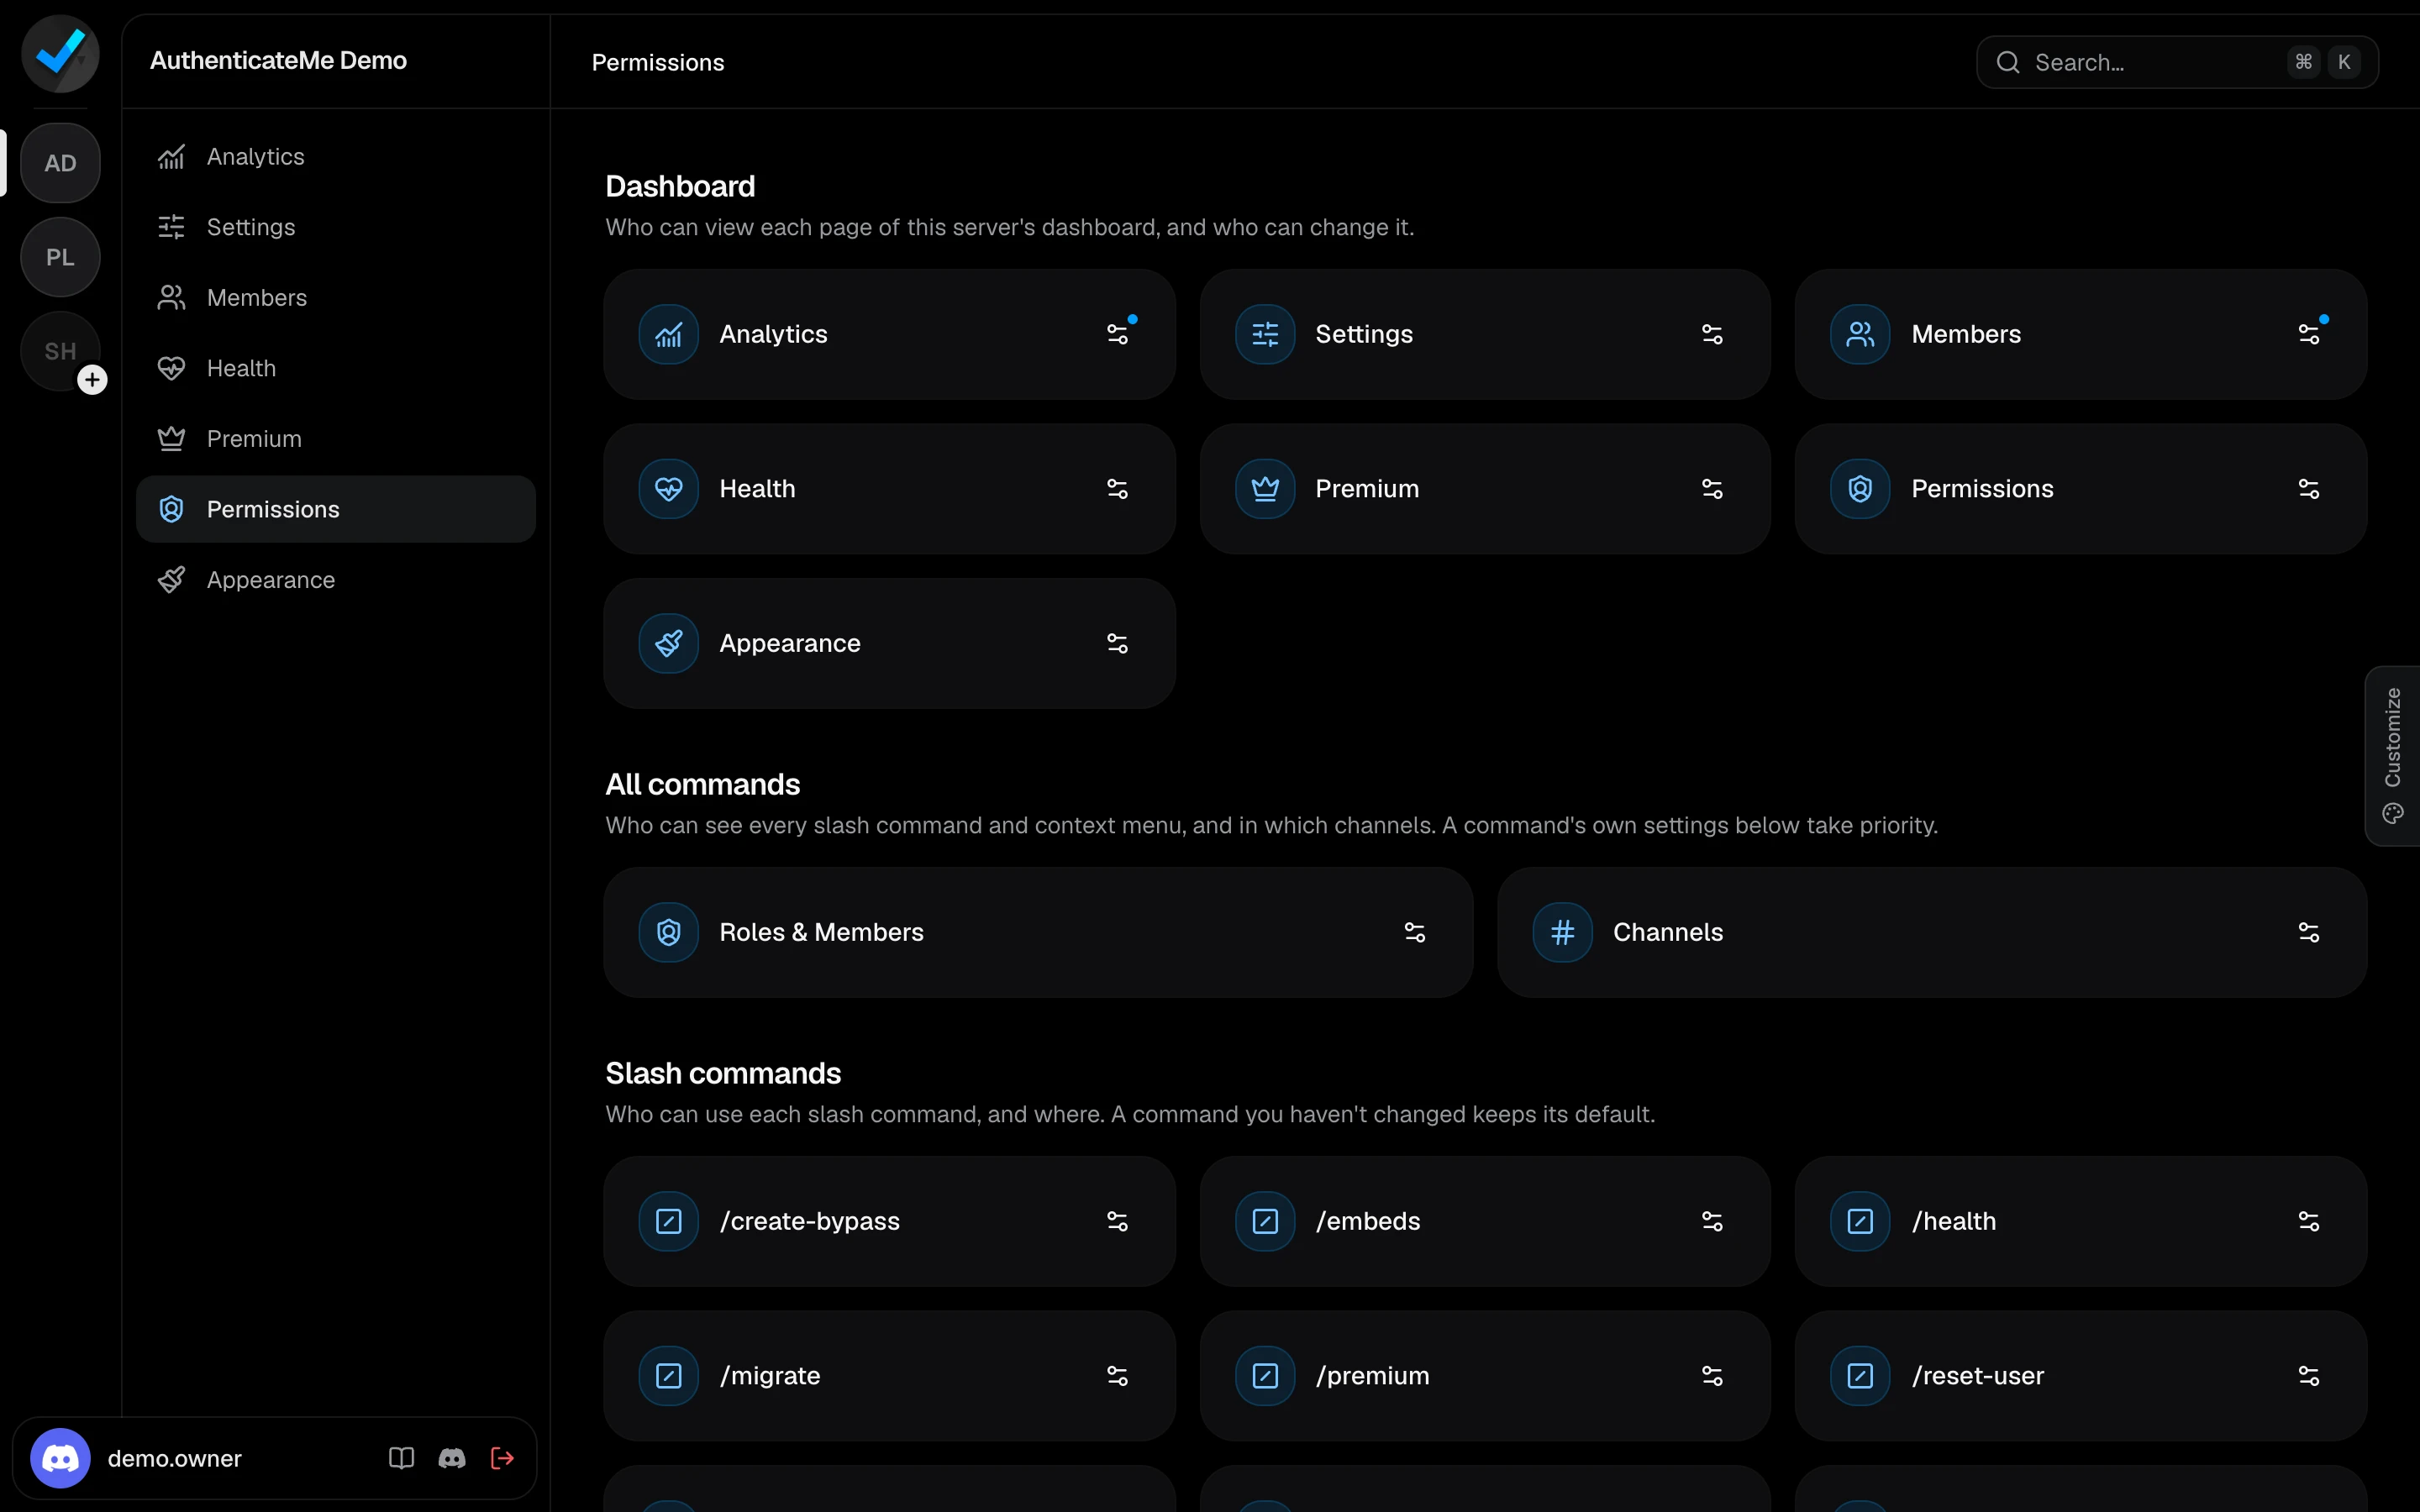2420x1512 pixels.
Task: Go to Members in the sidebar
Action: click(335, 297)
